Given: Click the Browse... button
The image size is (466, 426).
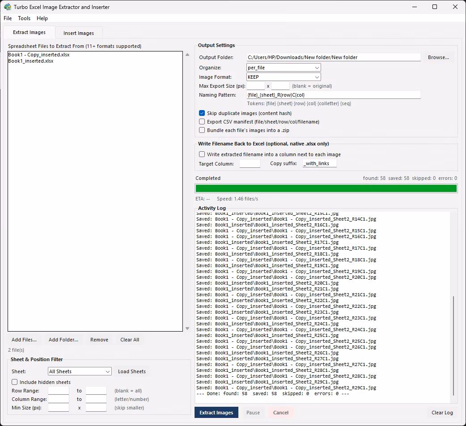Looking at the screenshot, I should click(x=438, y=57).
